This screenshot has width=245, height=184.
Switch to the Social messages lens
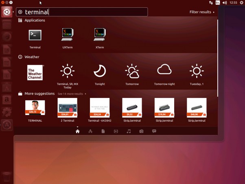click(154, 131)
